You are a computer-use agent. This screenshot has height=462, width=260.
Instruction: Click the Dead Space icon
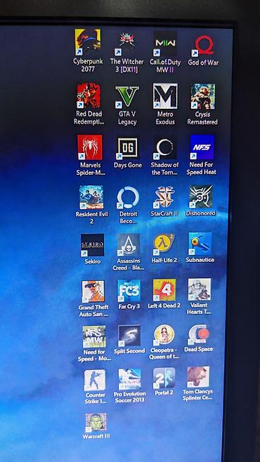pyautogui.click(x=199, y=335)
